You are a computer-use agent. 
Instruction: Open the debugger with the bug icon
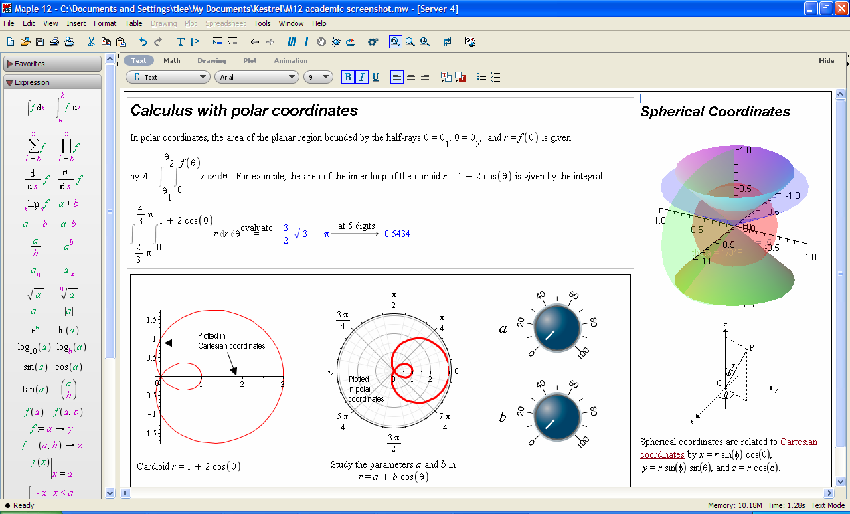click(x=336, y=42)
